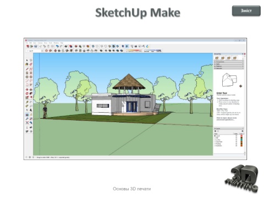Viewport: 264px width, 198px height.
Task: Collapse the Layers panel header
Action: [x=229, y=129]
